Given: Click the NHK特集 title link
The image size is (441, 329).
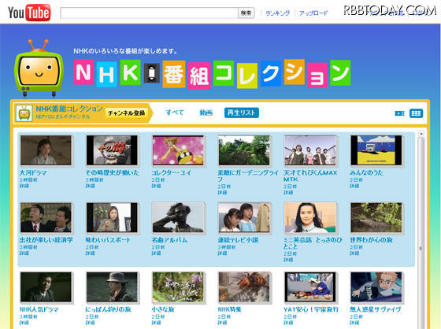Looking at the screenshot, I should click(x=229, y=309).
